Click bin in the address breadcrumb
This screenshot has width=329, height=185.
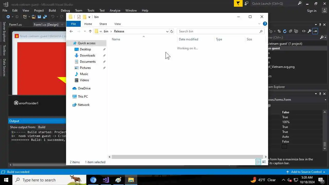(x=106, y=31)
